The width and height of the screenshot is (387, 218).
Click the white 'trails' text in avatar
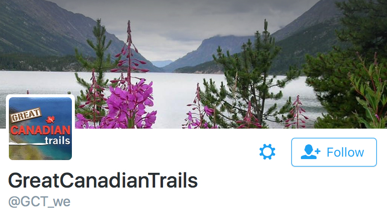tap(57, 140)
